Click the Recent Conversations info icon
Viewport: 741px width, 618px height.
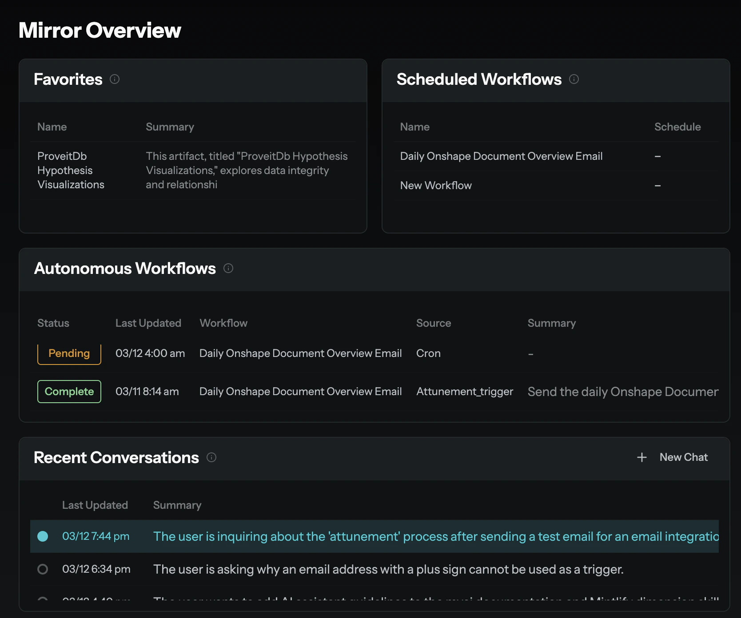[x=211, y=458]
